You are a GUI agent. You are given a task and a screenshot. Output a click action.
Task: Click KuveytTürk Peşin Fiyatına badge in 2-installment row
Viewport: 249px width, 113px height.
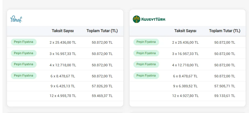tap(146, 42)
